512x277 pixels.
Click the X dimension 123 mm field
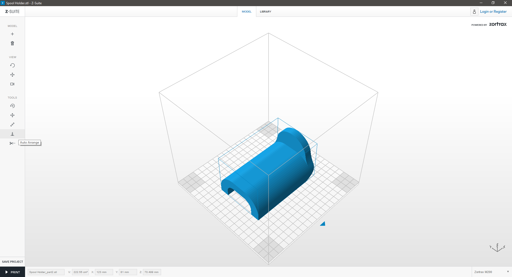pos(104,272)
